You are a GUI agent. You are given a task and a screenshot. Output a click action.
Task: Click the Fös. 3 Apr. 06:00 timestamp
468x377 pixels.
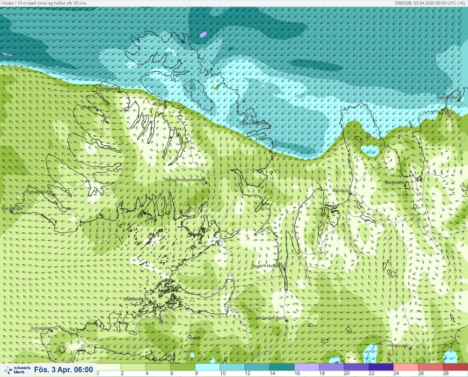(64, 370)
